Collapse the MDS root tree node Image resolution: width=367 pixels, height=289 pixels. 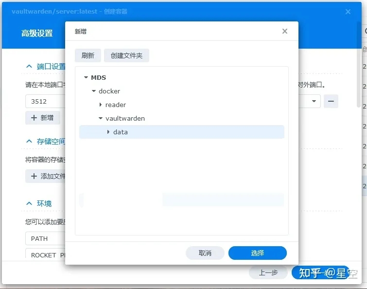pos(86,77)
